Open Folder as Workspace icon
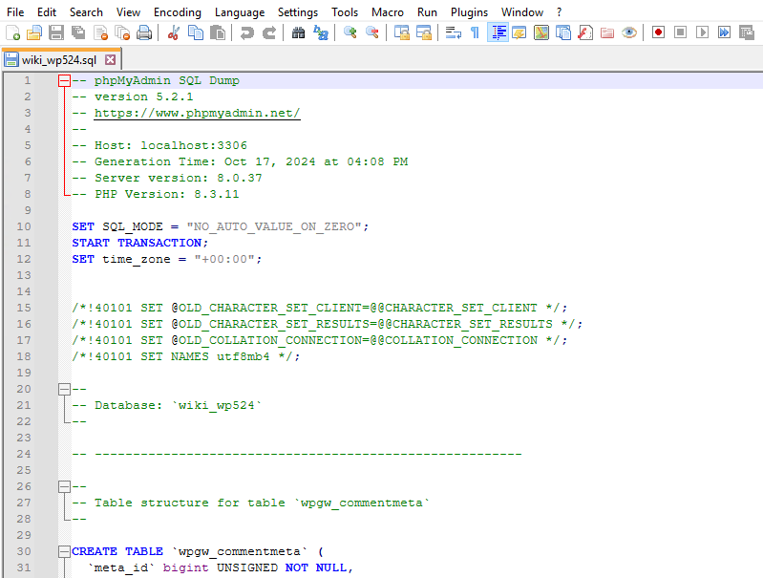Image resolution: width=763 pixels, height=578 pixels. point(607,32)
